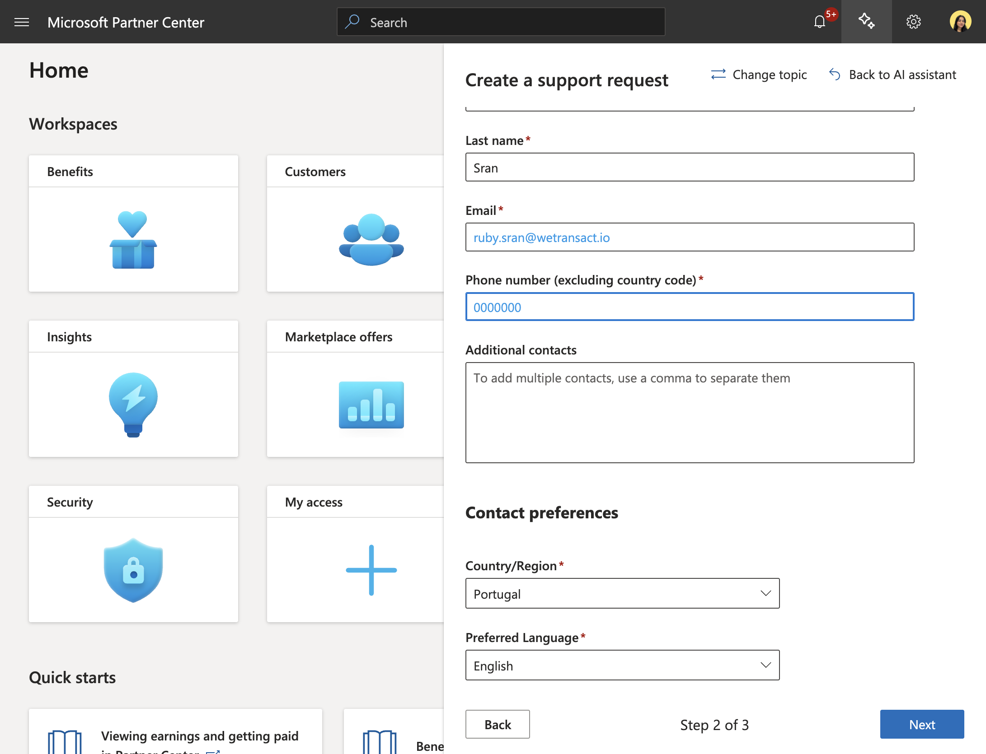Screen dimensions: 986x754
Task: Open the user profile avatar
Action: 960,22
